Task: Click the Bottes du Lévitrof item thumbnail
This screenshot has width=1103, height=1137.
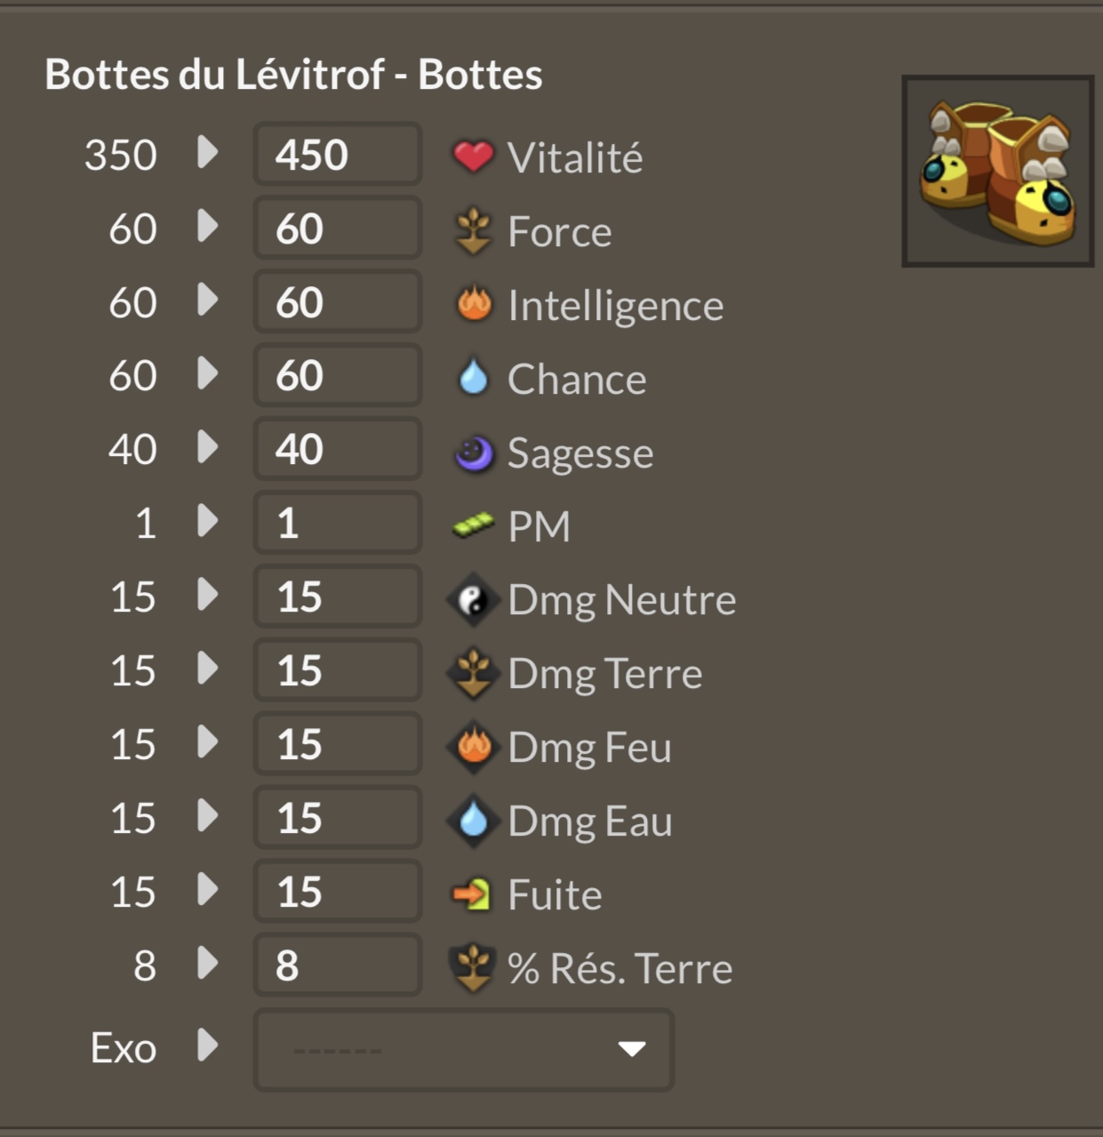Action: pyautogui.click(x=997, y=171)
